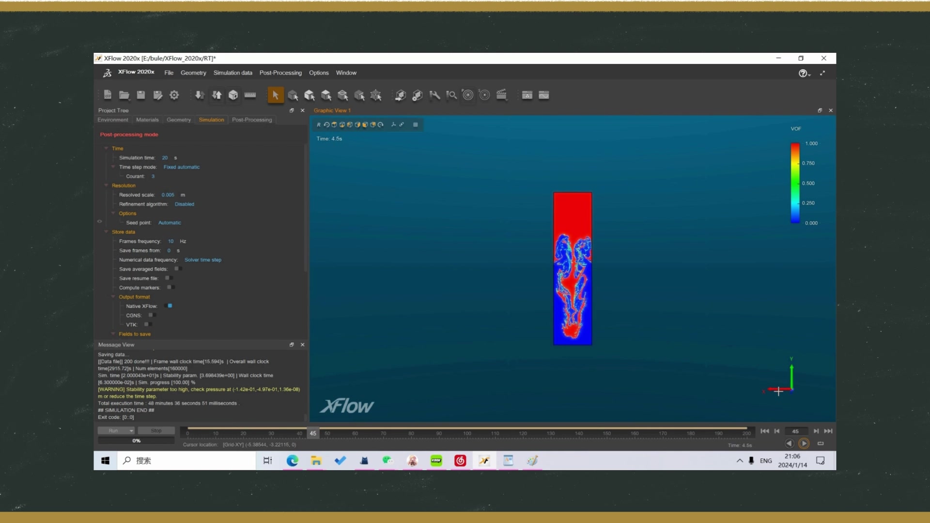Open the wrench tools icon
Viewport: 930px width, 523px height.
(434, 95)
